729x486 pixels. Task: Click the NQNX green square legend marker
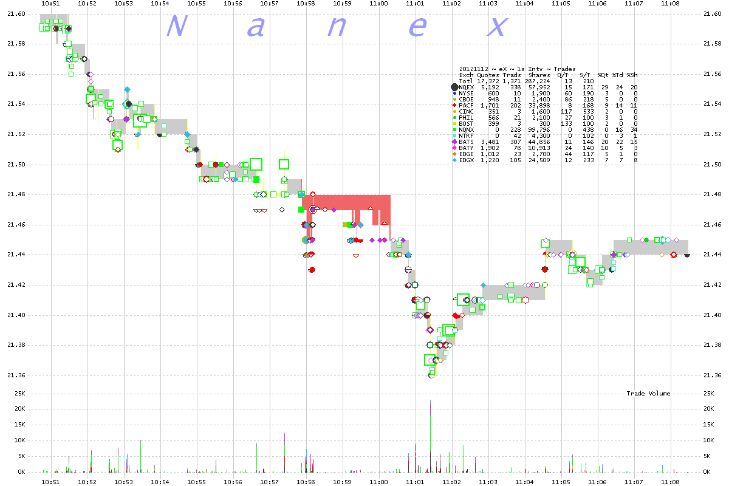coord(454,129)
